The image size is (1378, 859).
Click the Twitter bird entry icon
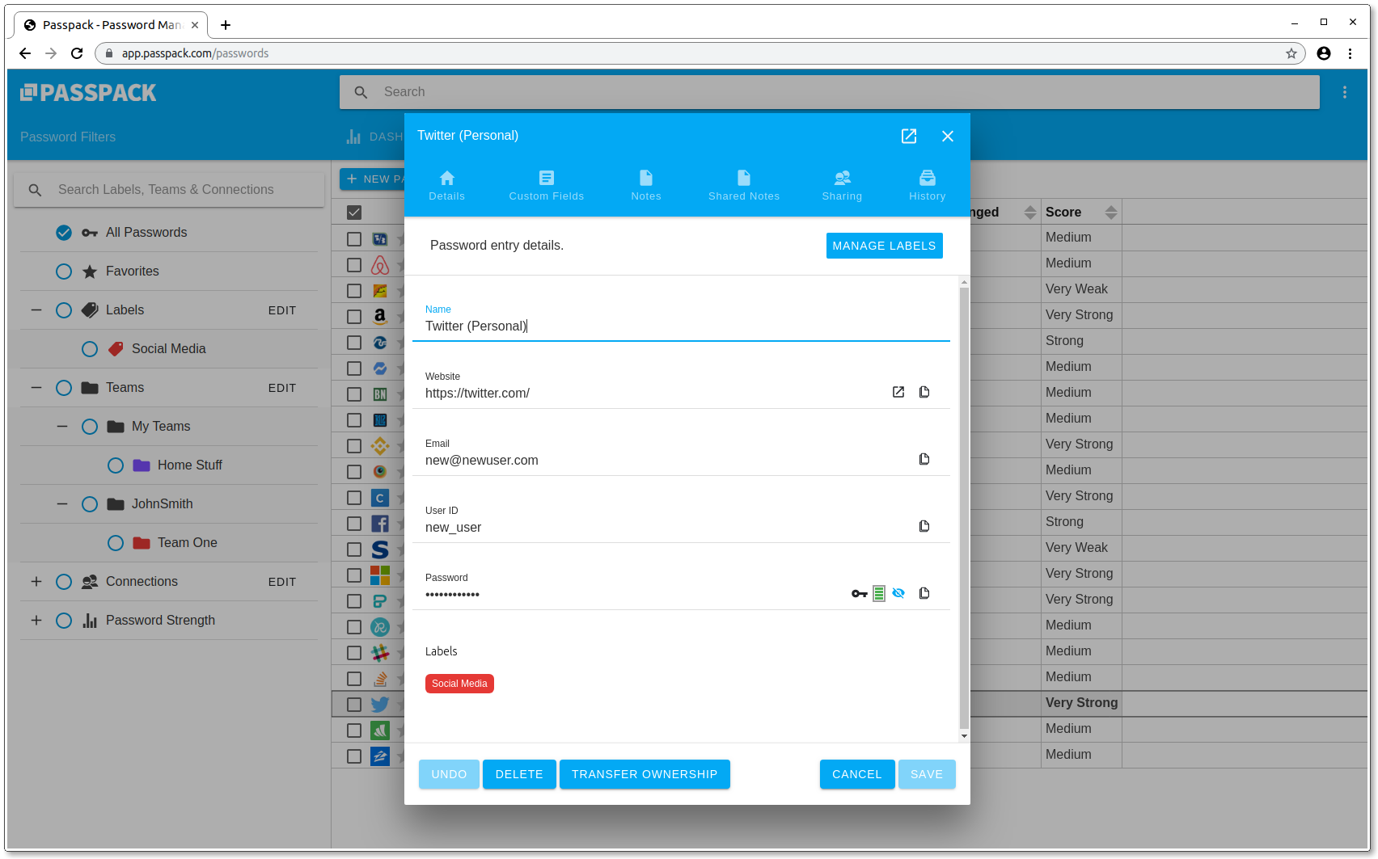coord(380,705)
